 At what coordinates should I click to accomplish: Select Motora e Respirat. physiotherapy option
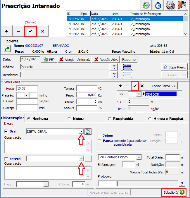pyautogui.click(x=150, y=119)
